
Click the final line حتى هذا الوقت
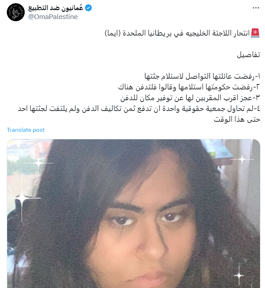tap(237, 119)
